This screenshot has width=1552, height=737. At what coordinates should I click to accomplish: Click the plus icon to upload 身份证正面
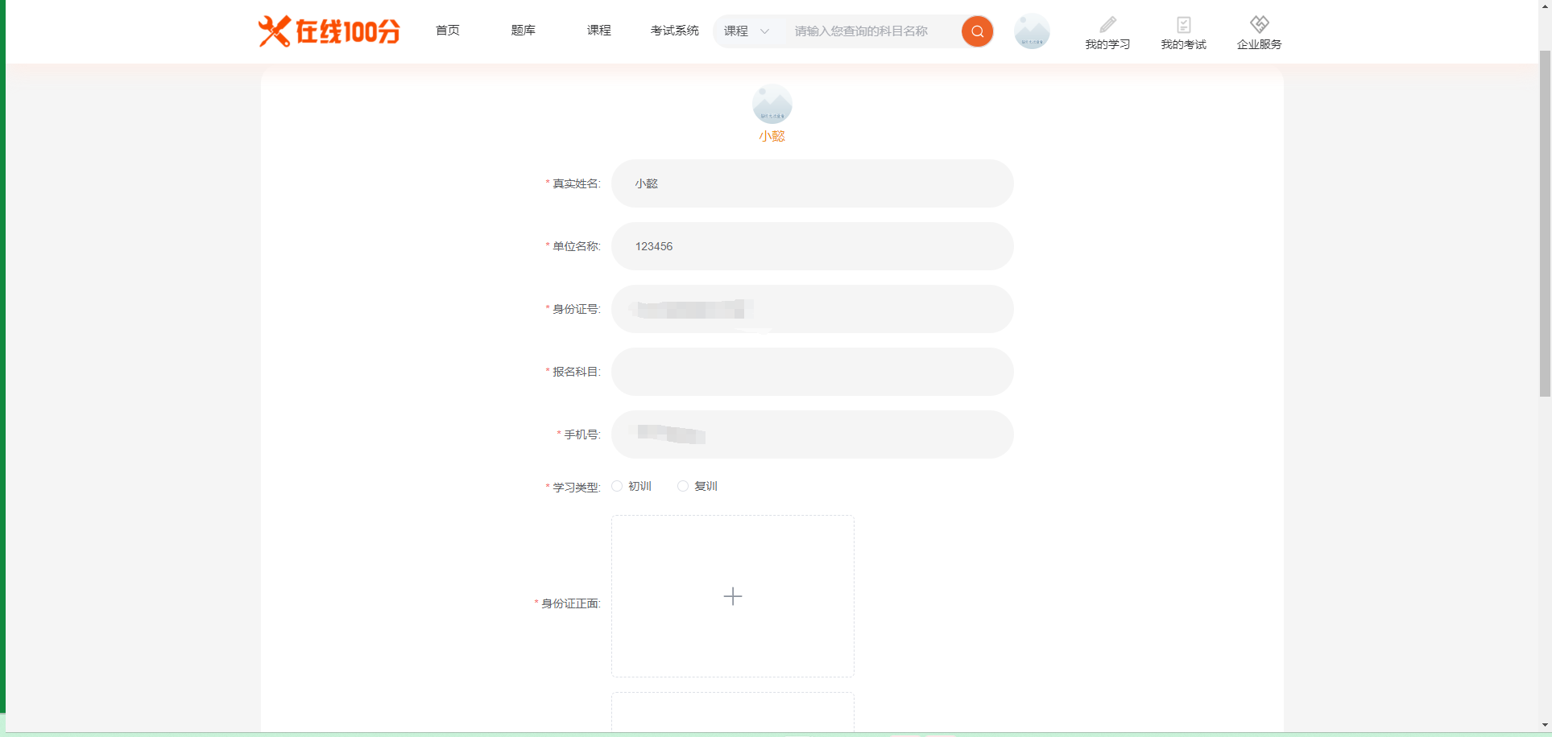tap(732, 596)
